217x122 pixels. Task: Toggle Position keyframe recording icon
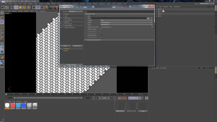(130, 98)
